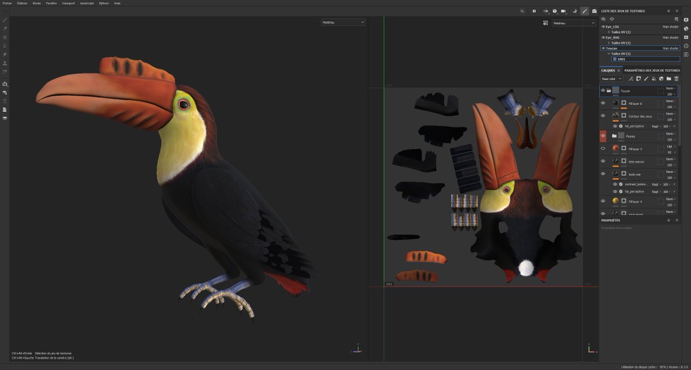
Task: Open Log panel icon in right dock
Action: pyautogui.click(x=686, y=54)
